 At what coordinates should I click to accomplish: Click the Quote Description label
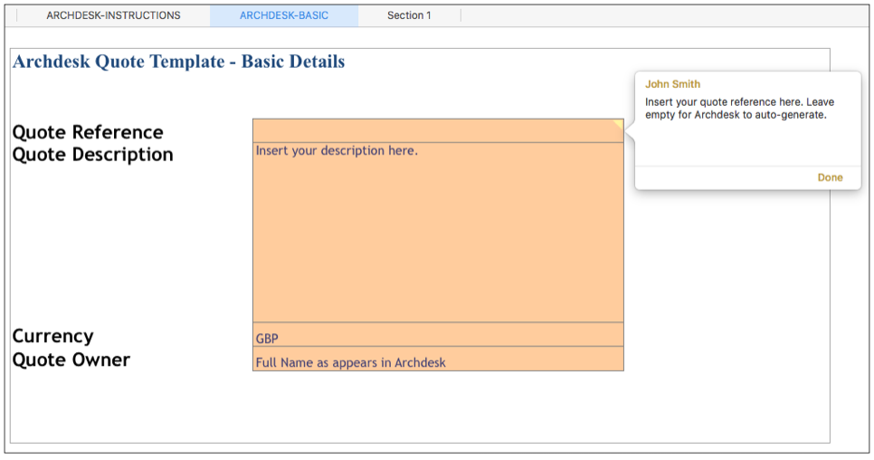click(x=92, y=155)
